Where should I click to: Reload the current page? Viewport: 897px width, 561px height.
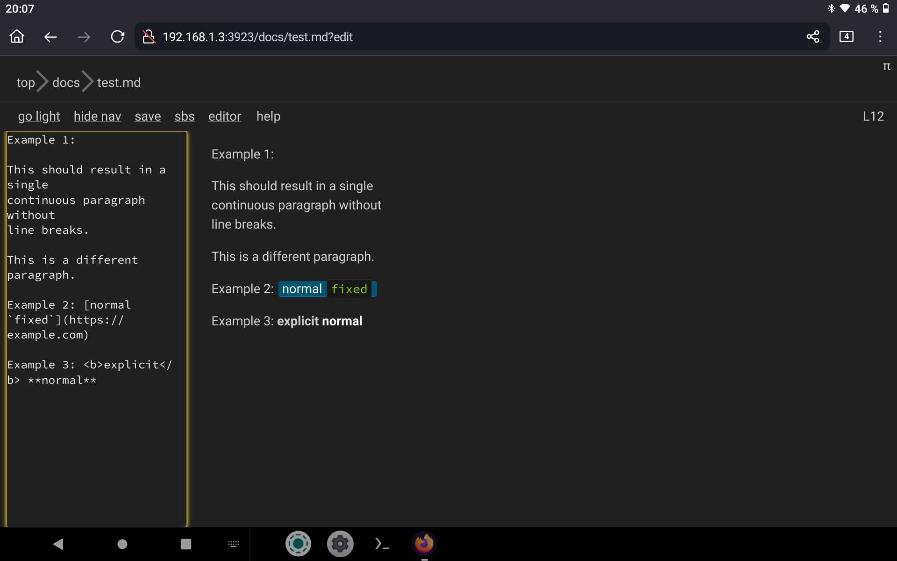pyautogui.click(x=118, y=36)
